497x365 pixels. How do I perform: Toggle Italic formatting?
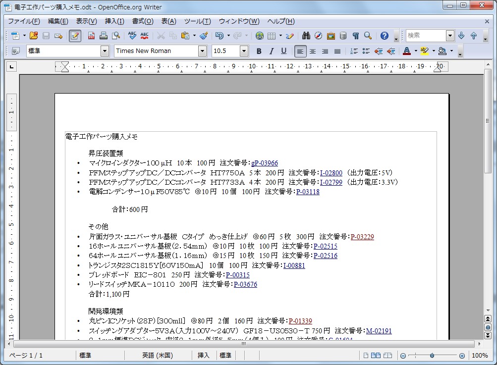point(272,51)
